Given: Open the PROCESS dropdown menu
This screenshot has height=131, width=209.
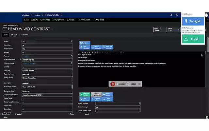Looking at the screenshot, I should click(71, 20).
